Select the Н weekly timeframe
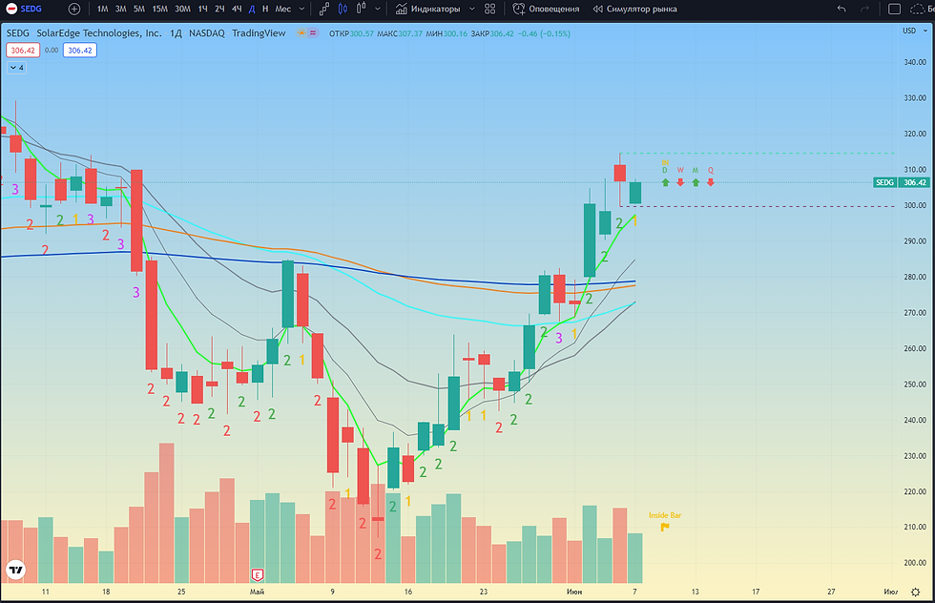 pos(265,9)
